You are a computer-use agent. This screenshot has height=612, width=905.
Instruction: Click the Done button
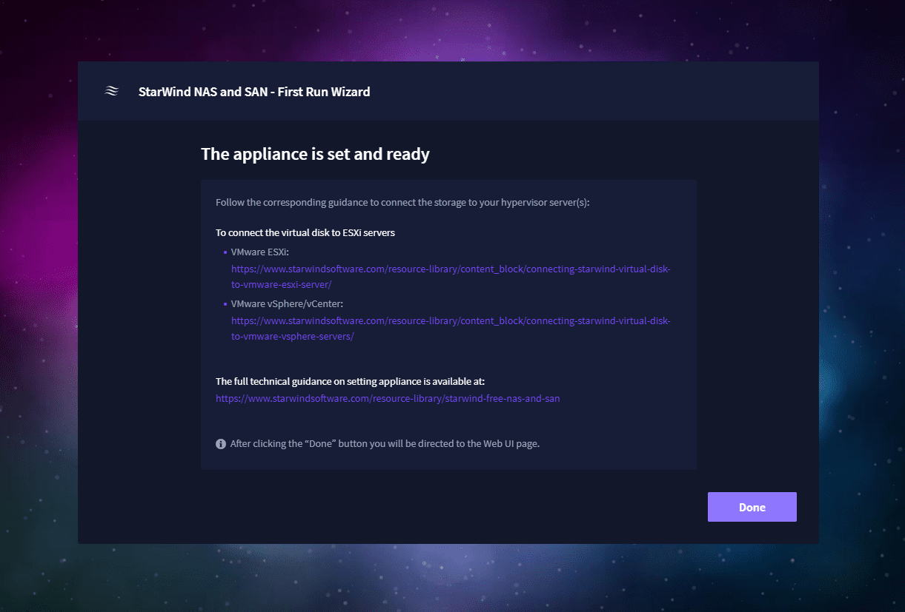tap(752, 507)
